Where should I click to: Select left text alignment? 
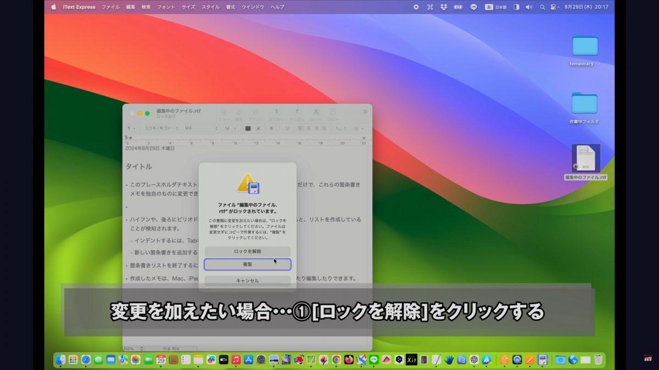coord(301,128)
